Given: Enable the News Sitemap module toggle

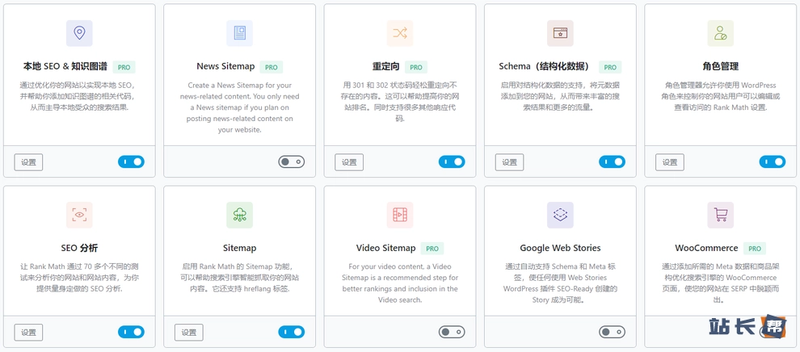Looking at the screenshot, I should tap(291, 161).
